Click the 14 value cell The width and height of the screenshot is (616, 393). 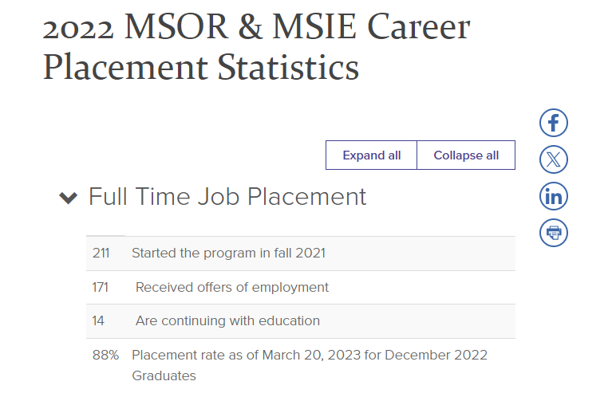pos(98,320)
